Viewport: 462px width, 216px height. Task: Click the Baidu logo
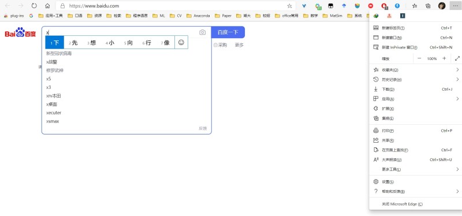coord(20,32)
